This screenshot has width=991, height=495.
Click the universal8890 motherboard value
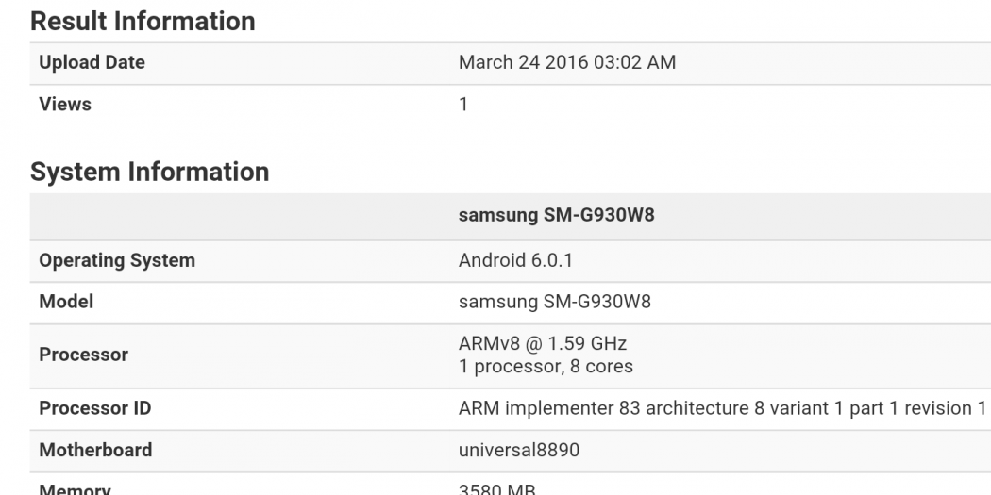coord(518,450)
